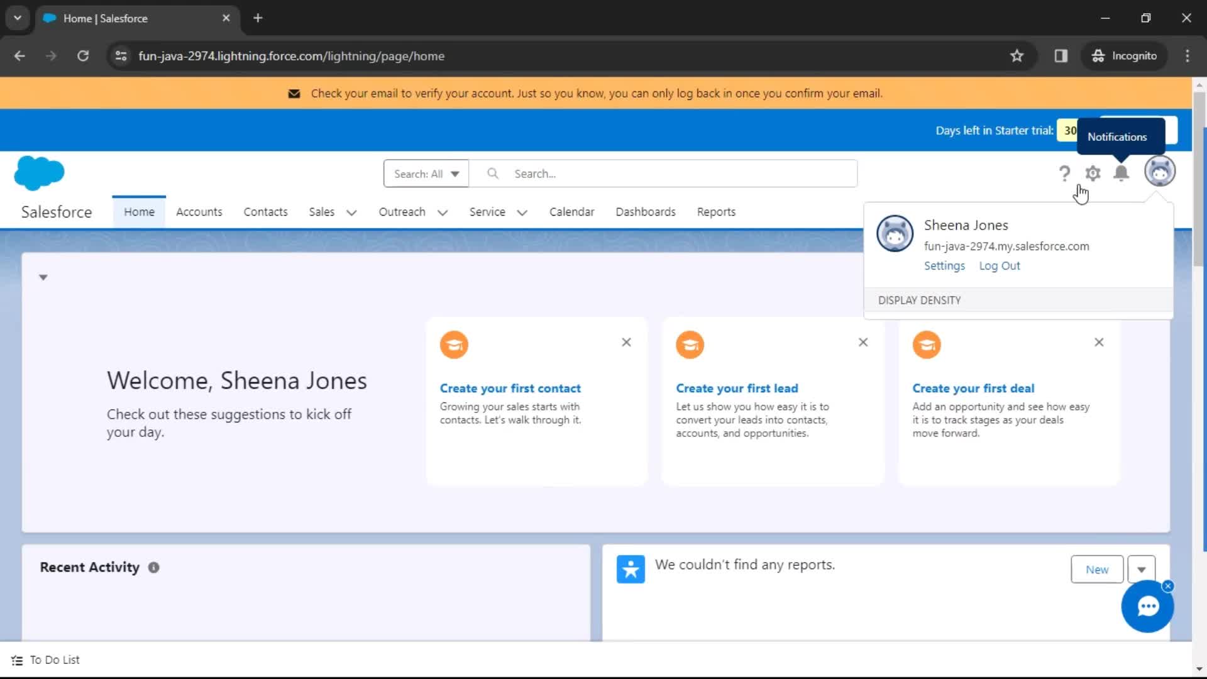1207x679 pixels.
Task: Expand the Sales tab chevron
Action: click(351, 213)
